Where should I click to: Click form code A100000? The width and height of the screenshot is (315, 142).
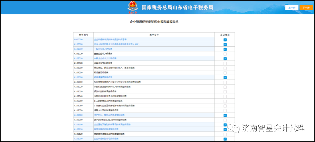pyautogui.click(x=78, y=44)
